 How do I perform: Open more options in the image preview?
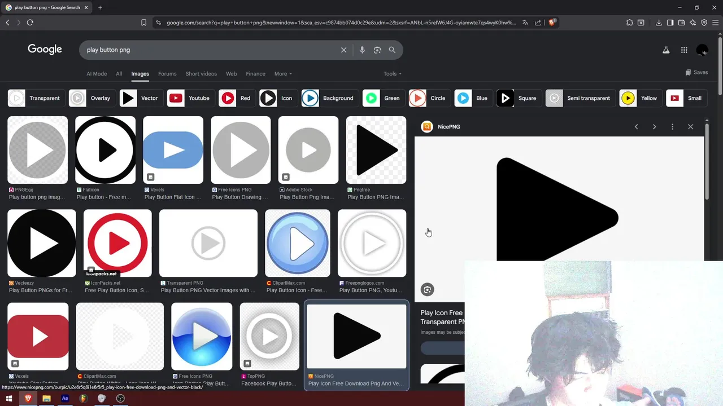[x=672, y=127]
